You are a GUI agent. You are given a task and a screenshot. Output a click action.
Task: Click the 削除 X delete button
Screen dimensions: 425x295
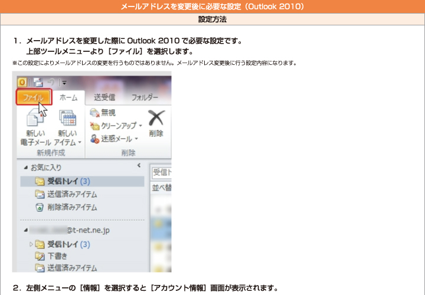coord(156,123)
